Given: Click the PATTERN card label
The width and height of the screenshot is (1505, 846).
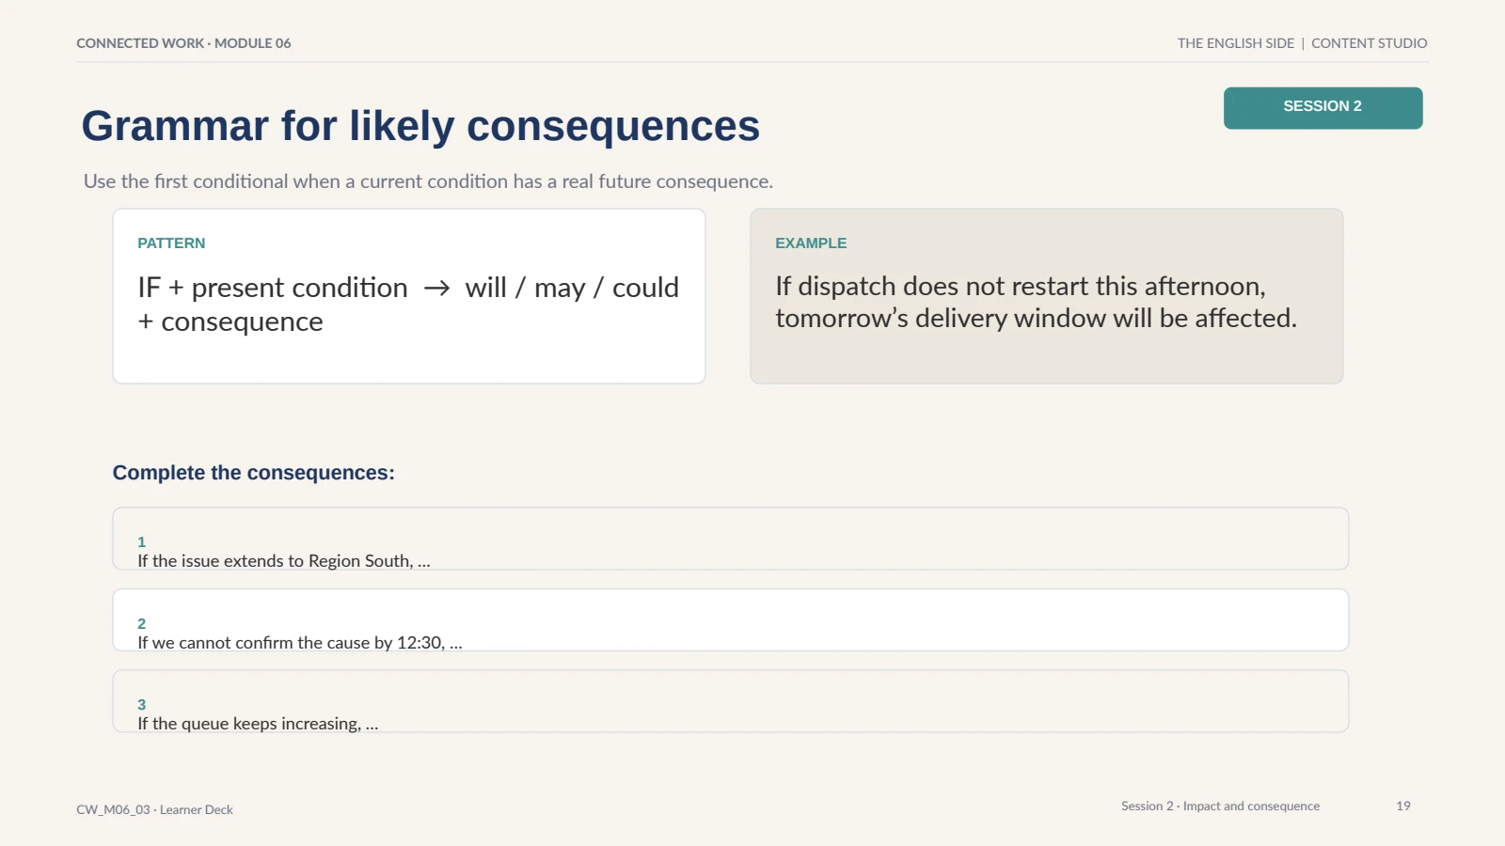Looking at the screenshot, I should coord(171,243).
